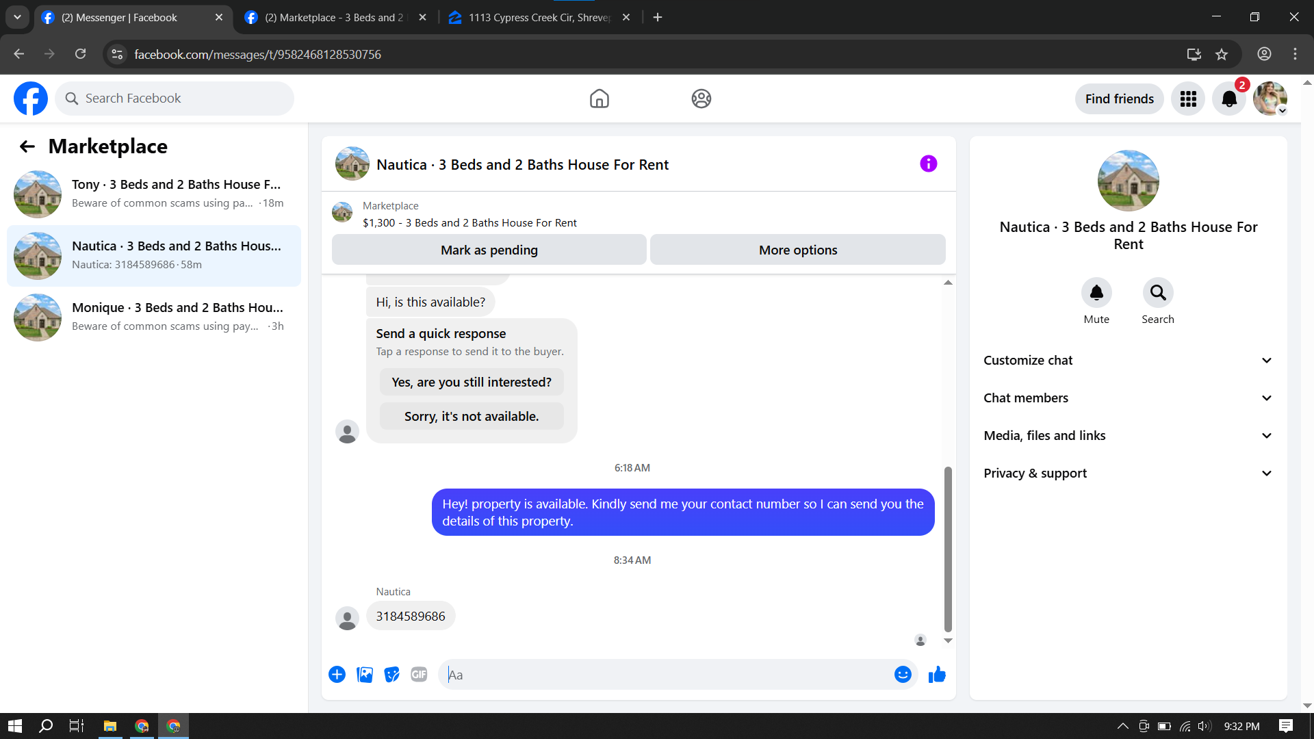Open the notifications bell in top bar
1314x739 pixels.
(x=1229, y=99)
